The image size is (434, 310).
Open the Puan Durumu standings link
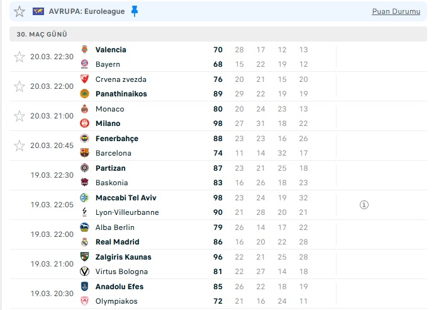pyautogui.click(x=396, y=11)
